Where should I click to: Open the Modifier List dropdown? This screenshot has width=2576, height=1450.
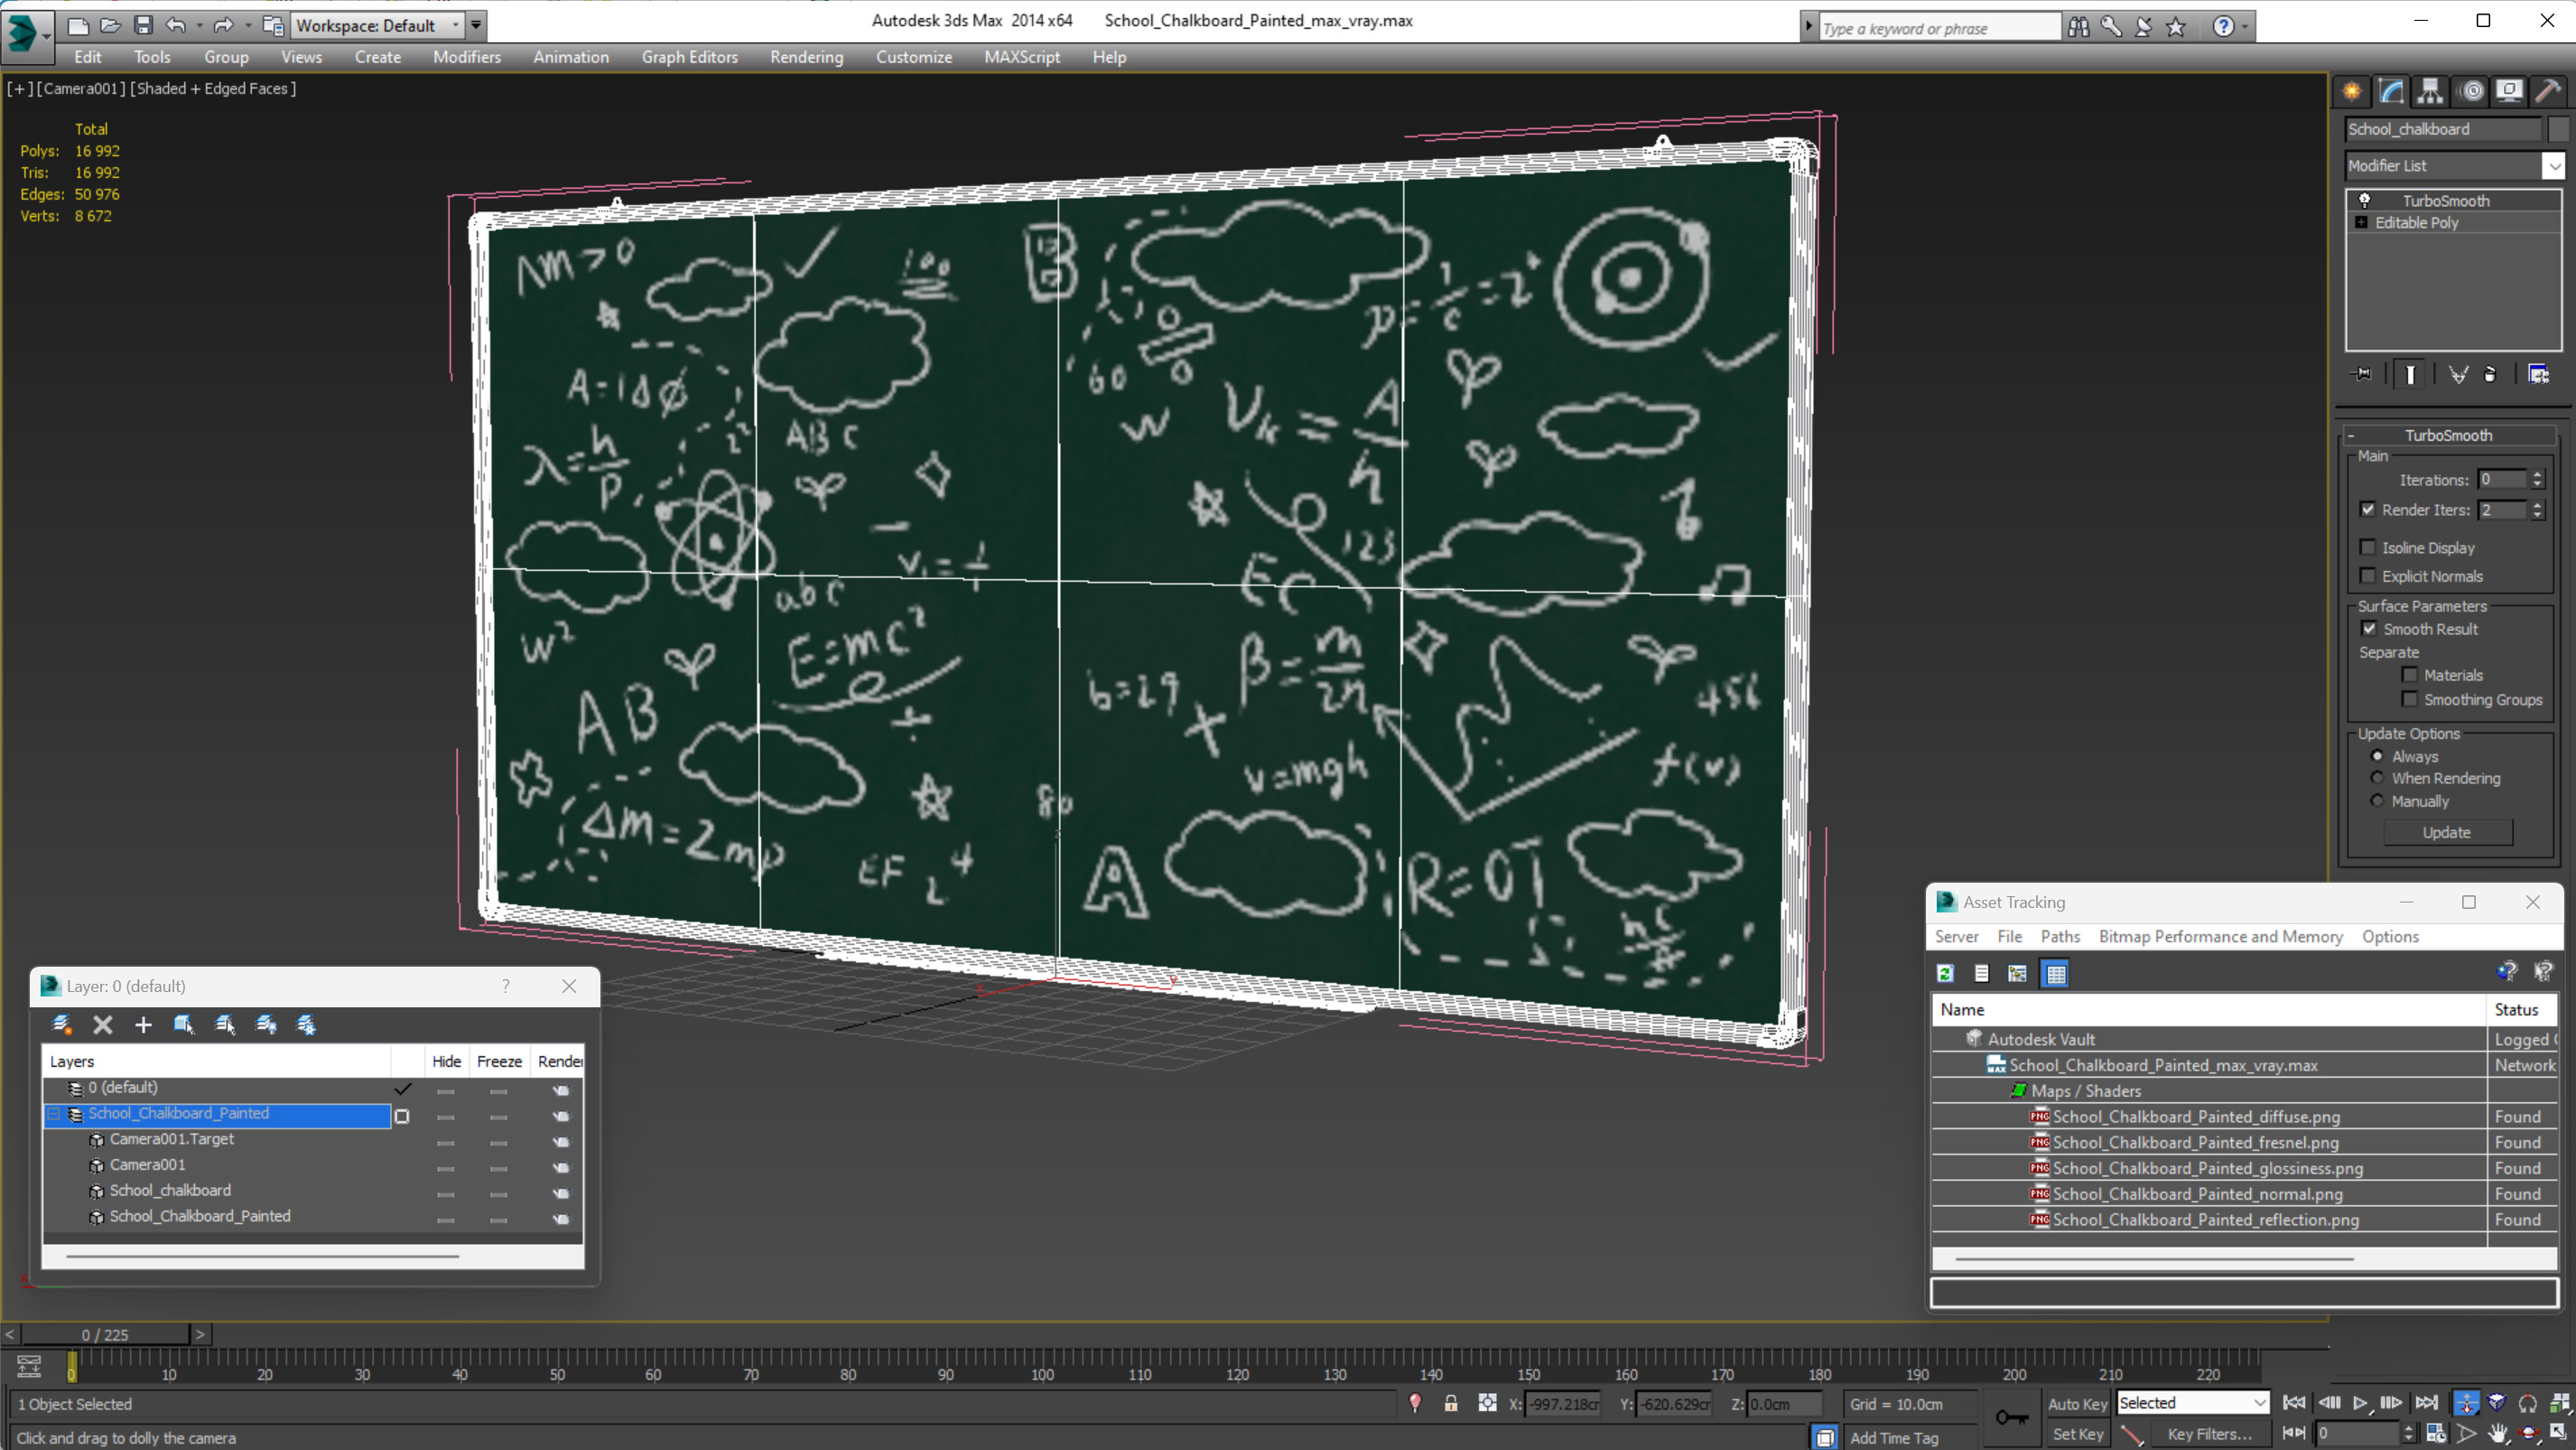2553,165
